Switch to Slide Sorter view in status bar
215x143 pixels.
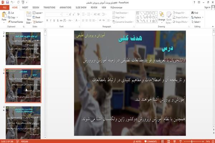pos(169,141)
